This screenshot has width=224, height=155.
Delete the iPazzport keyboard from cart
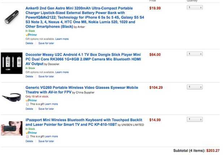coord(29,141)
